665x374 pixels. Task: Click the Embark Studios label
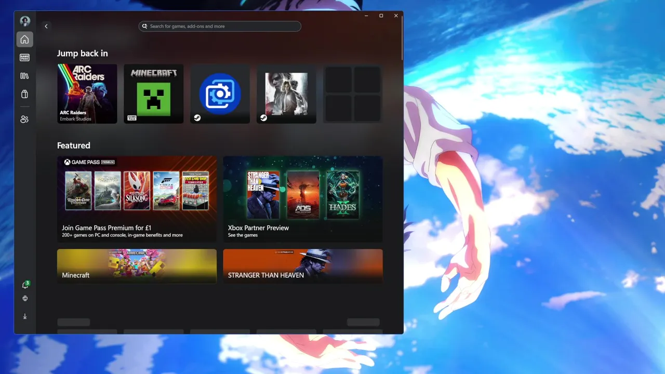75,119
